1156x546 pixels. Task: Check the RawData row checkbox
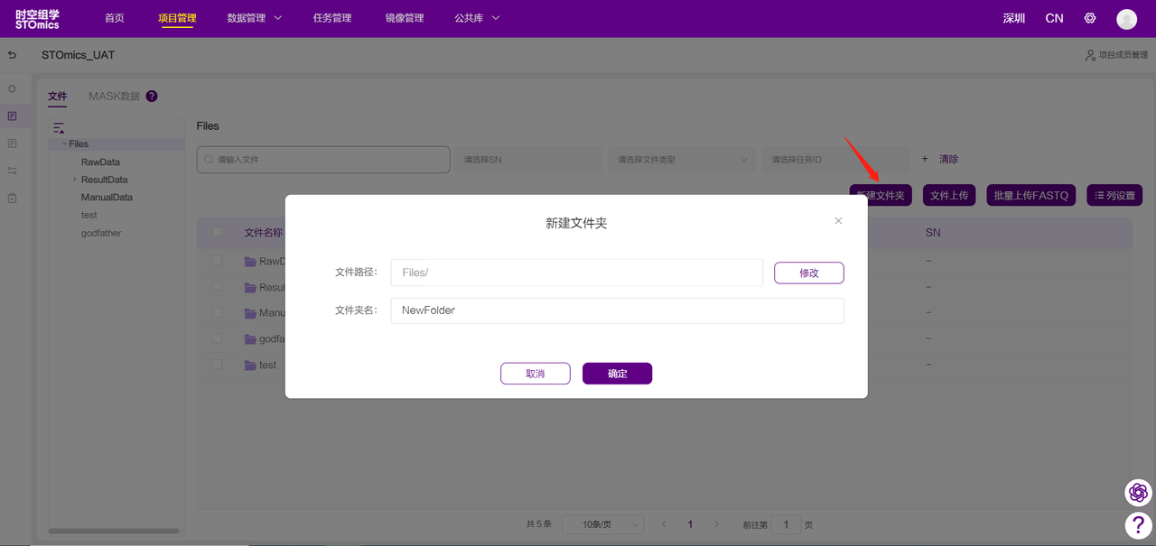coord(217,261)
